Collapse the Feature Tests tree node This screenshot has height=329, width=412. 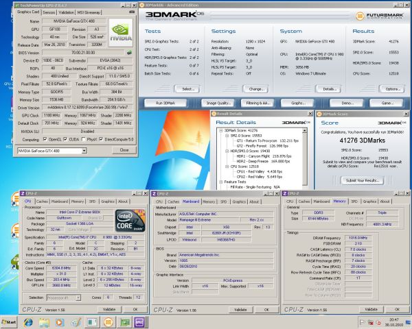coord(221,182)
